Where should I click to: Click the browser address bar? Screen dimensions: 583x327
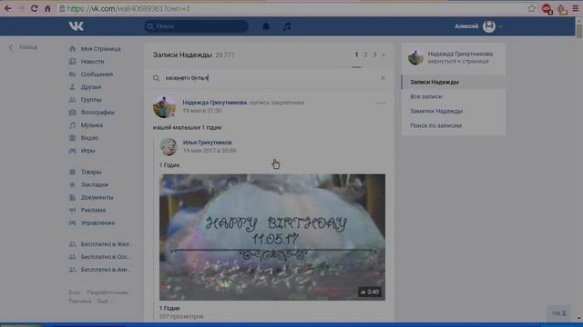pos(290,8)
